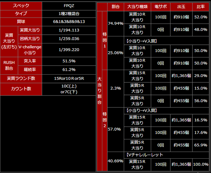Image resolution: width=211 pixels, height=173 pixels.
Task: Click the 賞球 label cell
Action: [x=21, y=22]
